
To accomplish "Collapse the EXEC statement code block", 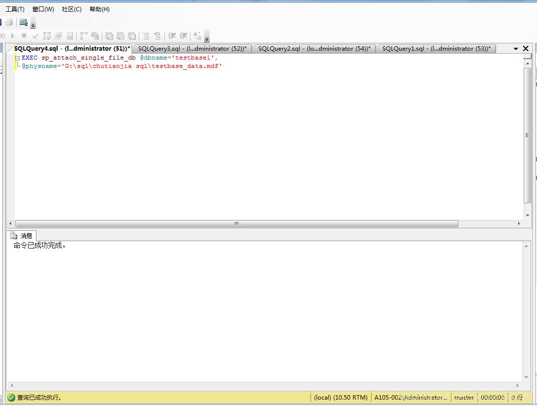I will coord(18,58).
